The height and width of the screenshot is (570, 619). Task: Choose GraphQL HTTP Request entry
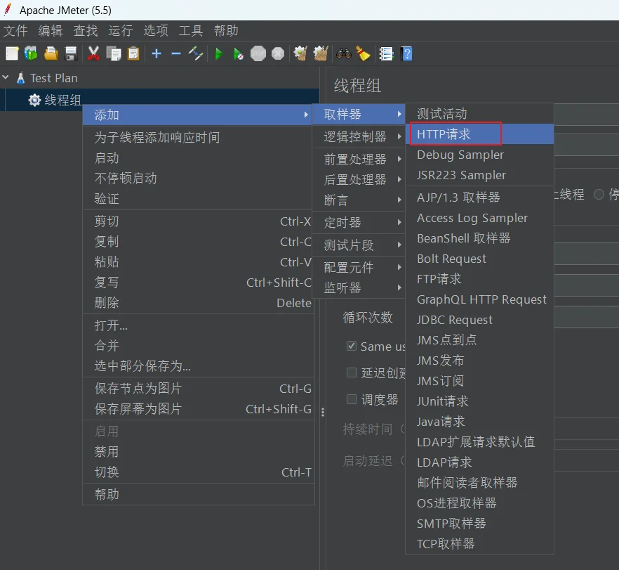point(479,299)
